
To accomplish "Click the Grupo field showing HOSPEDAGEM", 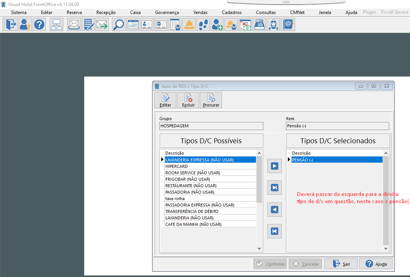I will click(x=211, y=126).
